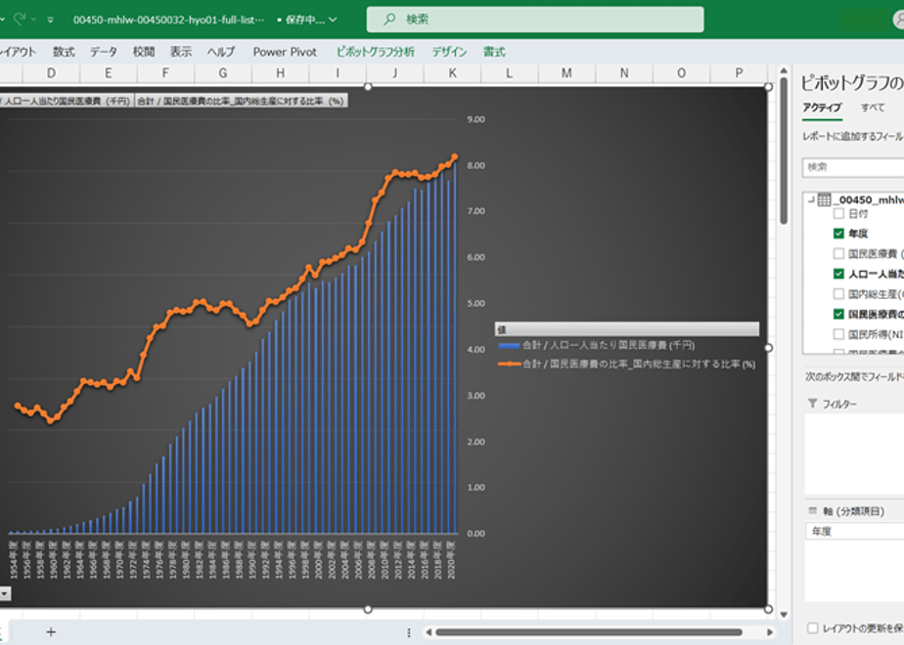
Task: Click the vertical scrollbar thumb
Action: coord(784,150)
